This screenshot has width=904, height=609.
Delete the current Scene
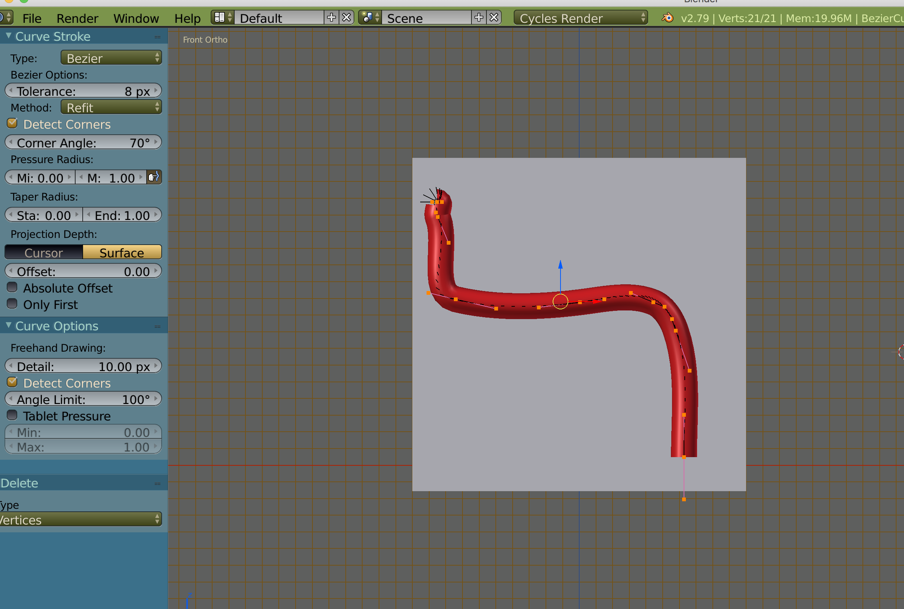[x=494, y=18]
